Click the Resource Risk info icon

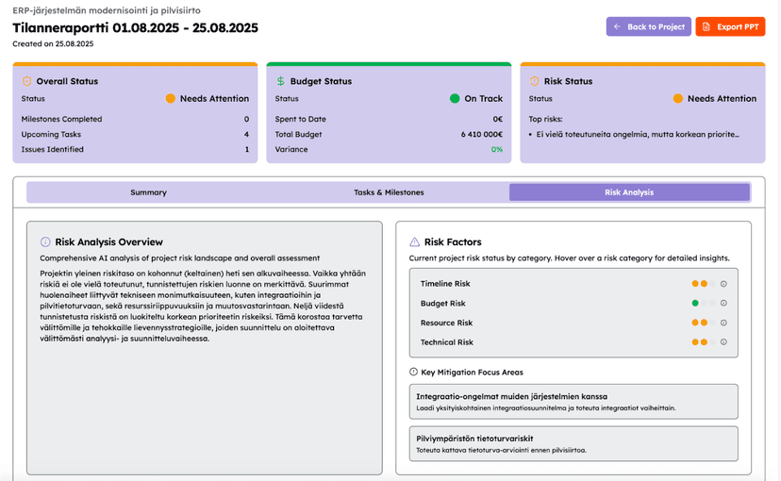(723, 323)
